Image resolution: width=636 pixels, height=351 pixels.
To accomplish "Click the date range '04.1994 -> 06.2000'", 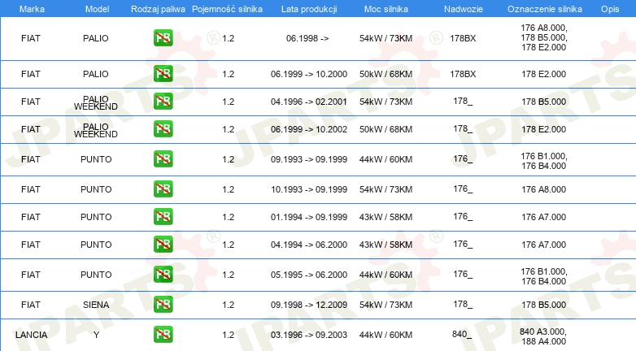I will pos(309,245).
